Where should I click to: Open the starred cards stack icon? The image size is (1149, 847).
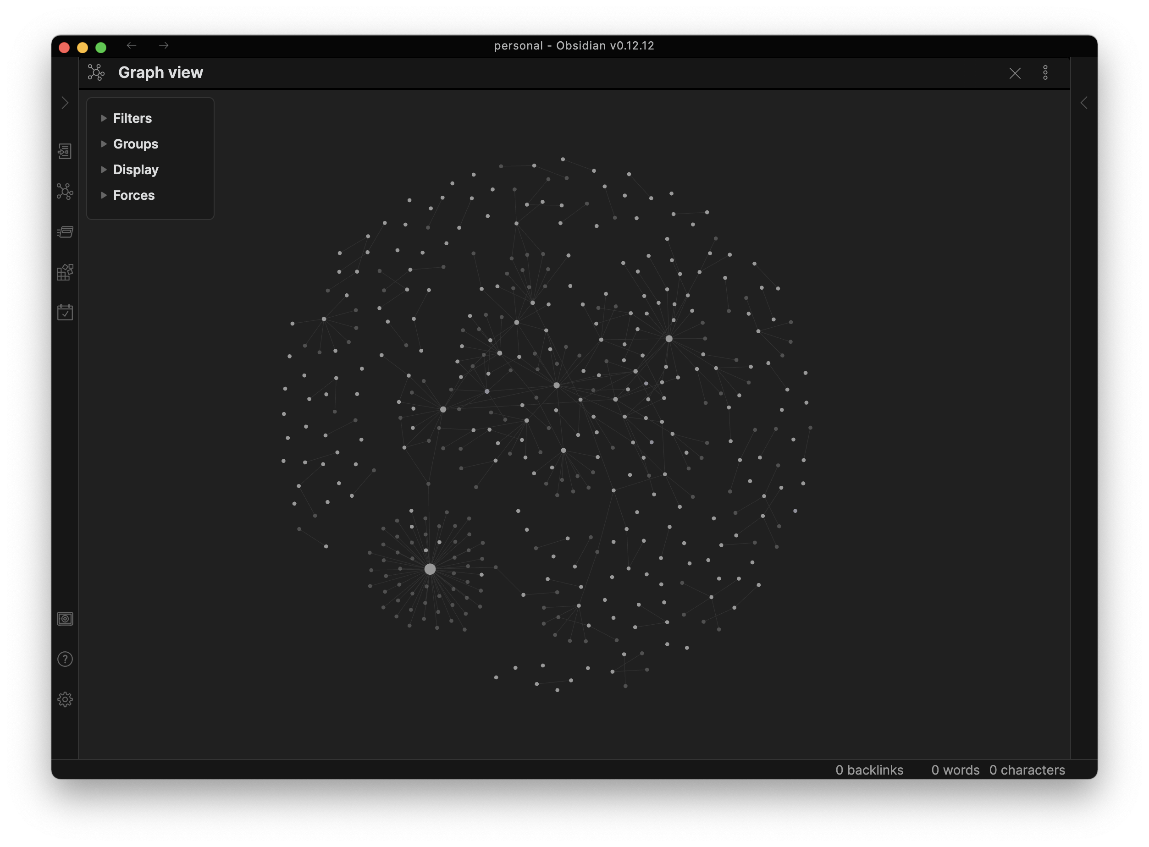pyautogui.click(x=65, y=232)
